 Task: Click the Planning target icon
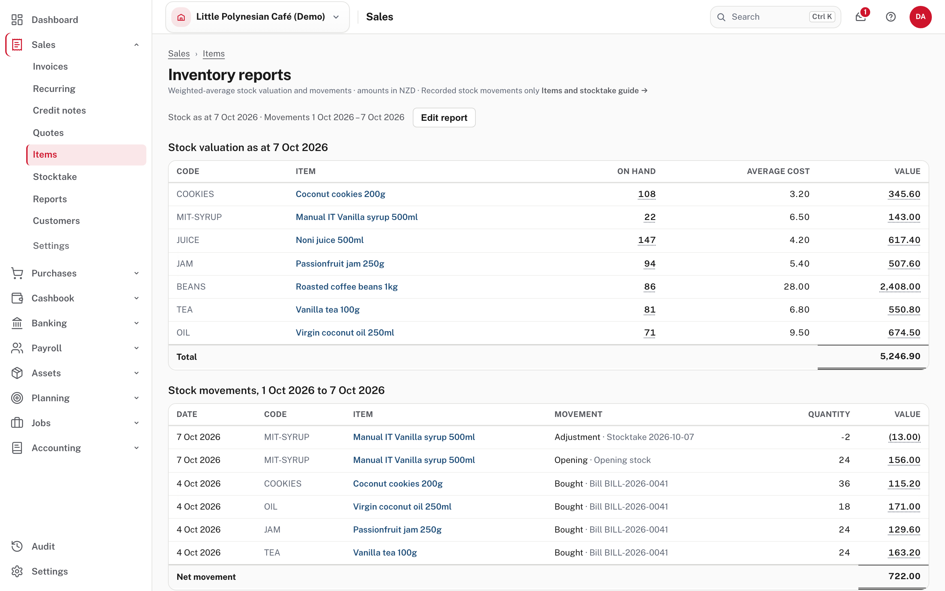pyautogui.click(x=17, y=398)
